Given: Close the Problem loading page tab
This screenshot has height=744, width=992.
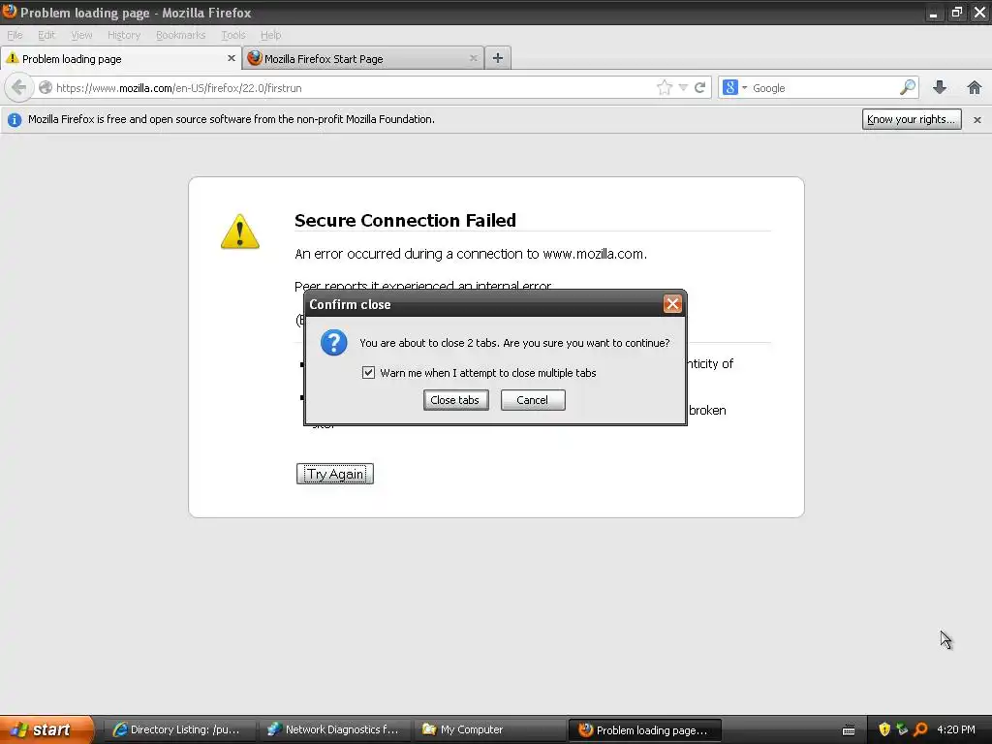Looking at the screenshot, I should pyautogui.click(x=231, y=58).
